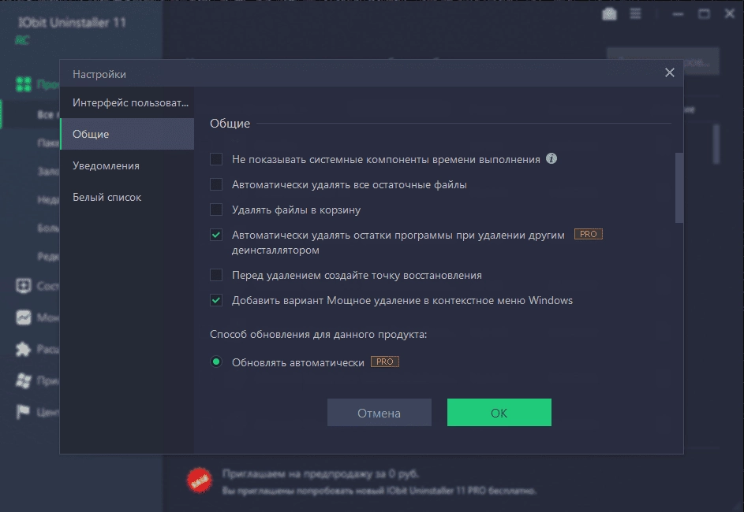This screenshot has width=744, height=512.
Task: Click the flag action center icon in the main sidebar
Action: [x=23, y=412]
